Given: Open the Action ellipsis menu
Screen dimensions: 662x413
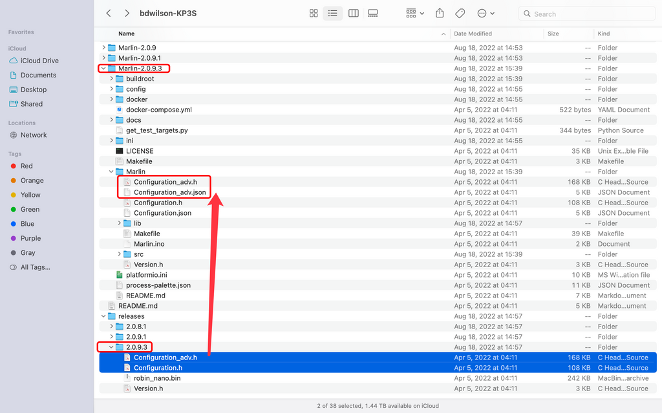Looking at the screenshot, I should click(x=486, y=14).
